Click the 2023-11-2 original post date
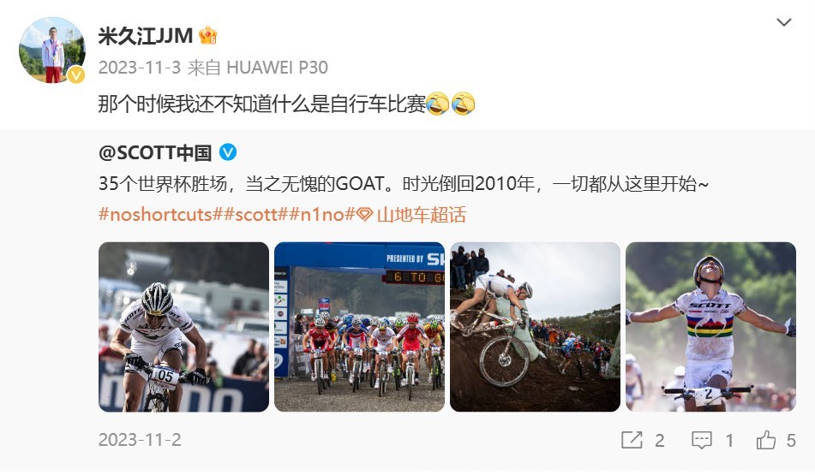 (140, 440)
